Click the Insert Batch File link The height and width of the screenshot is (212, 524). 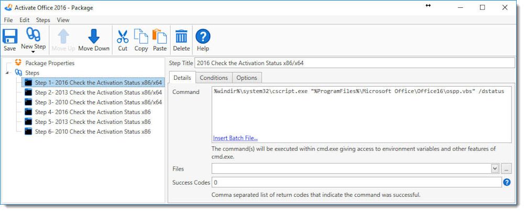tap(235, 138)
